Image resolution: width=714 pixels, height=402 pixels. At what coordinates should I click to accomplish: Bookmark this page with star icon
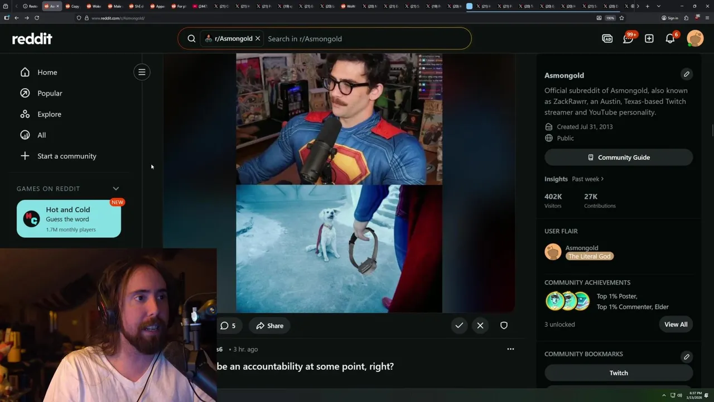click(621, 18)
